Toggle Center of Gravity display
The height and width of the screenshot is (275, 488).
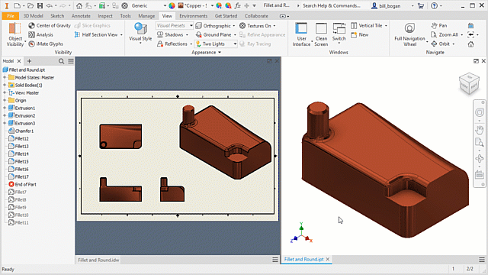click(50, 25)
